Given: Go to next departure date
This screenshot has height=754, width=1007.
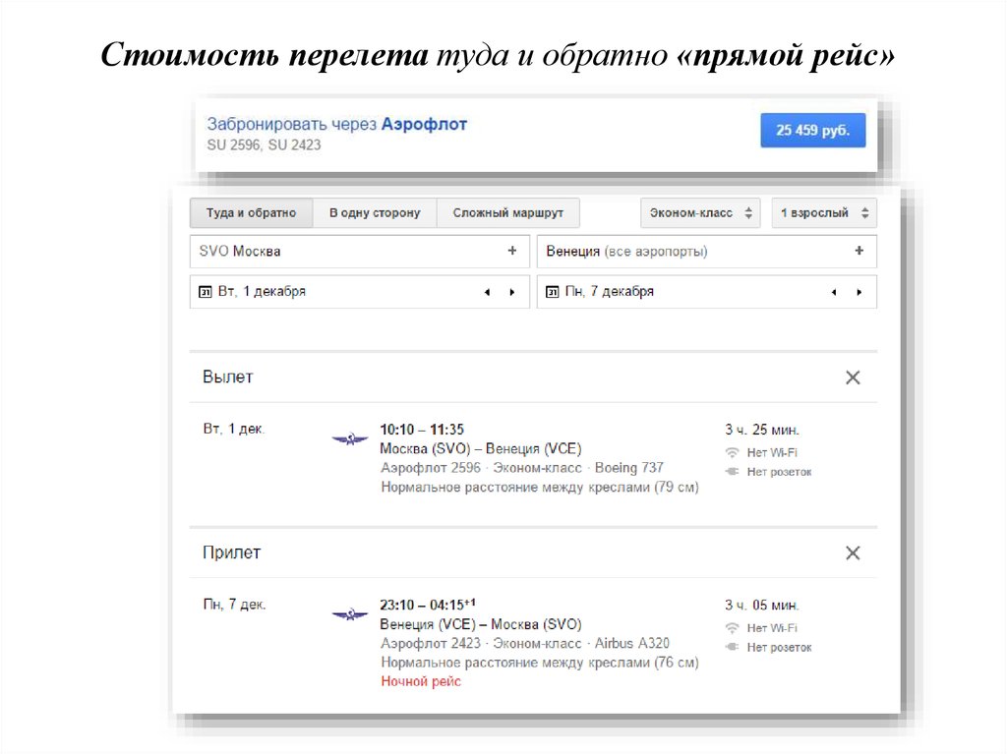Looking at the screenshot, I should pyautogui.click(x=511, y=292).
